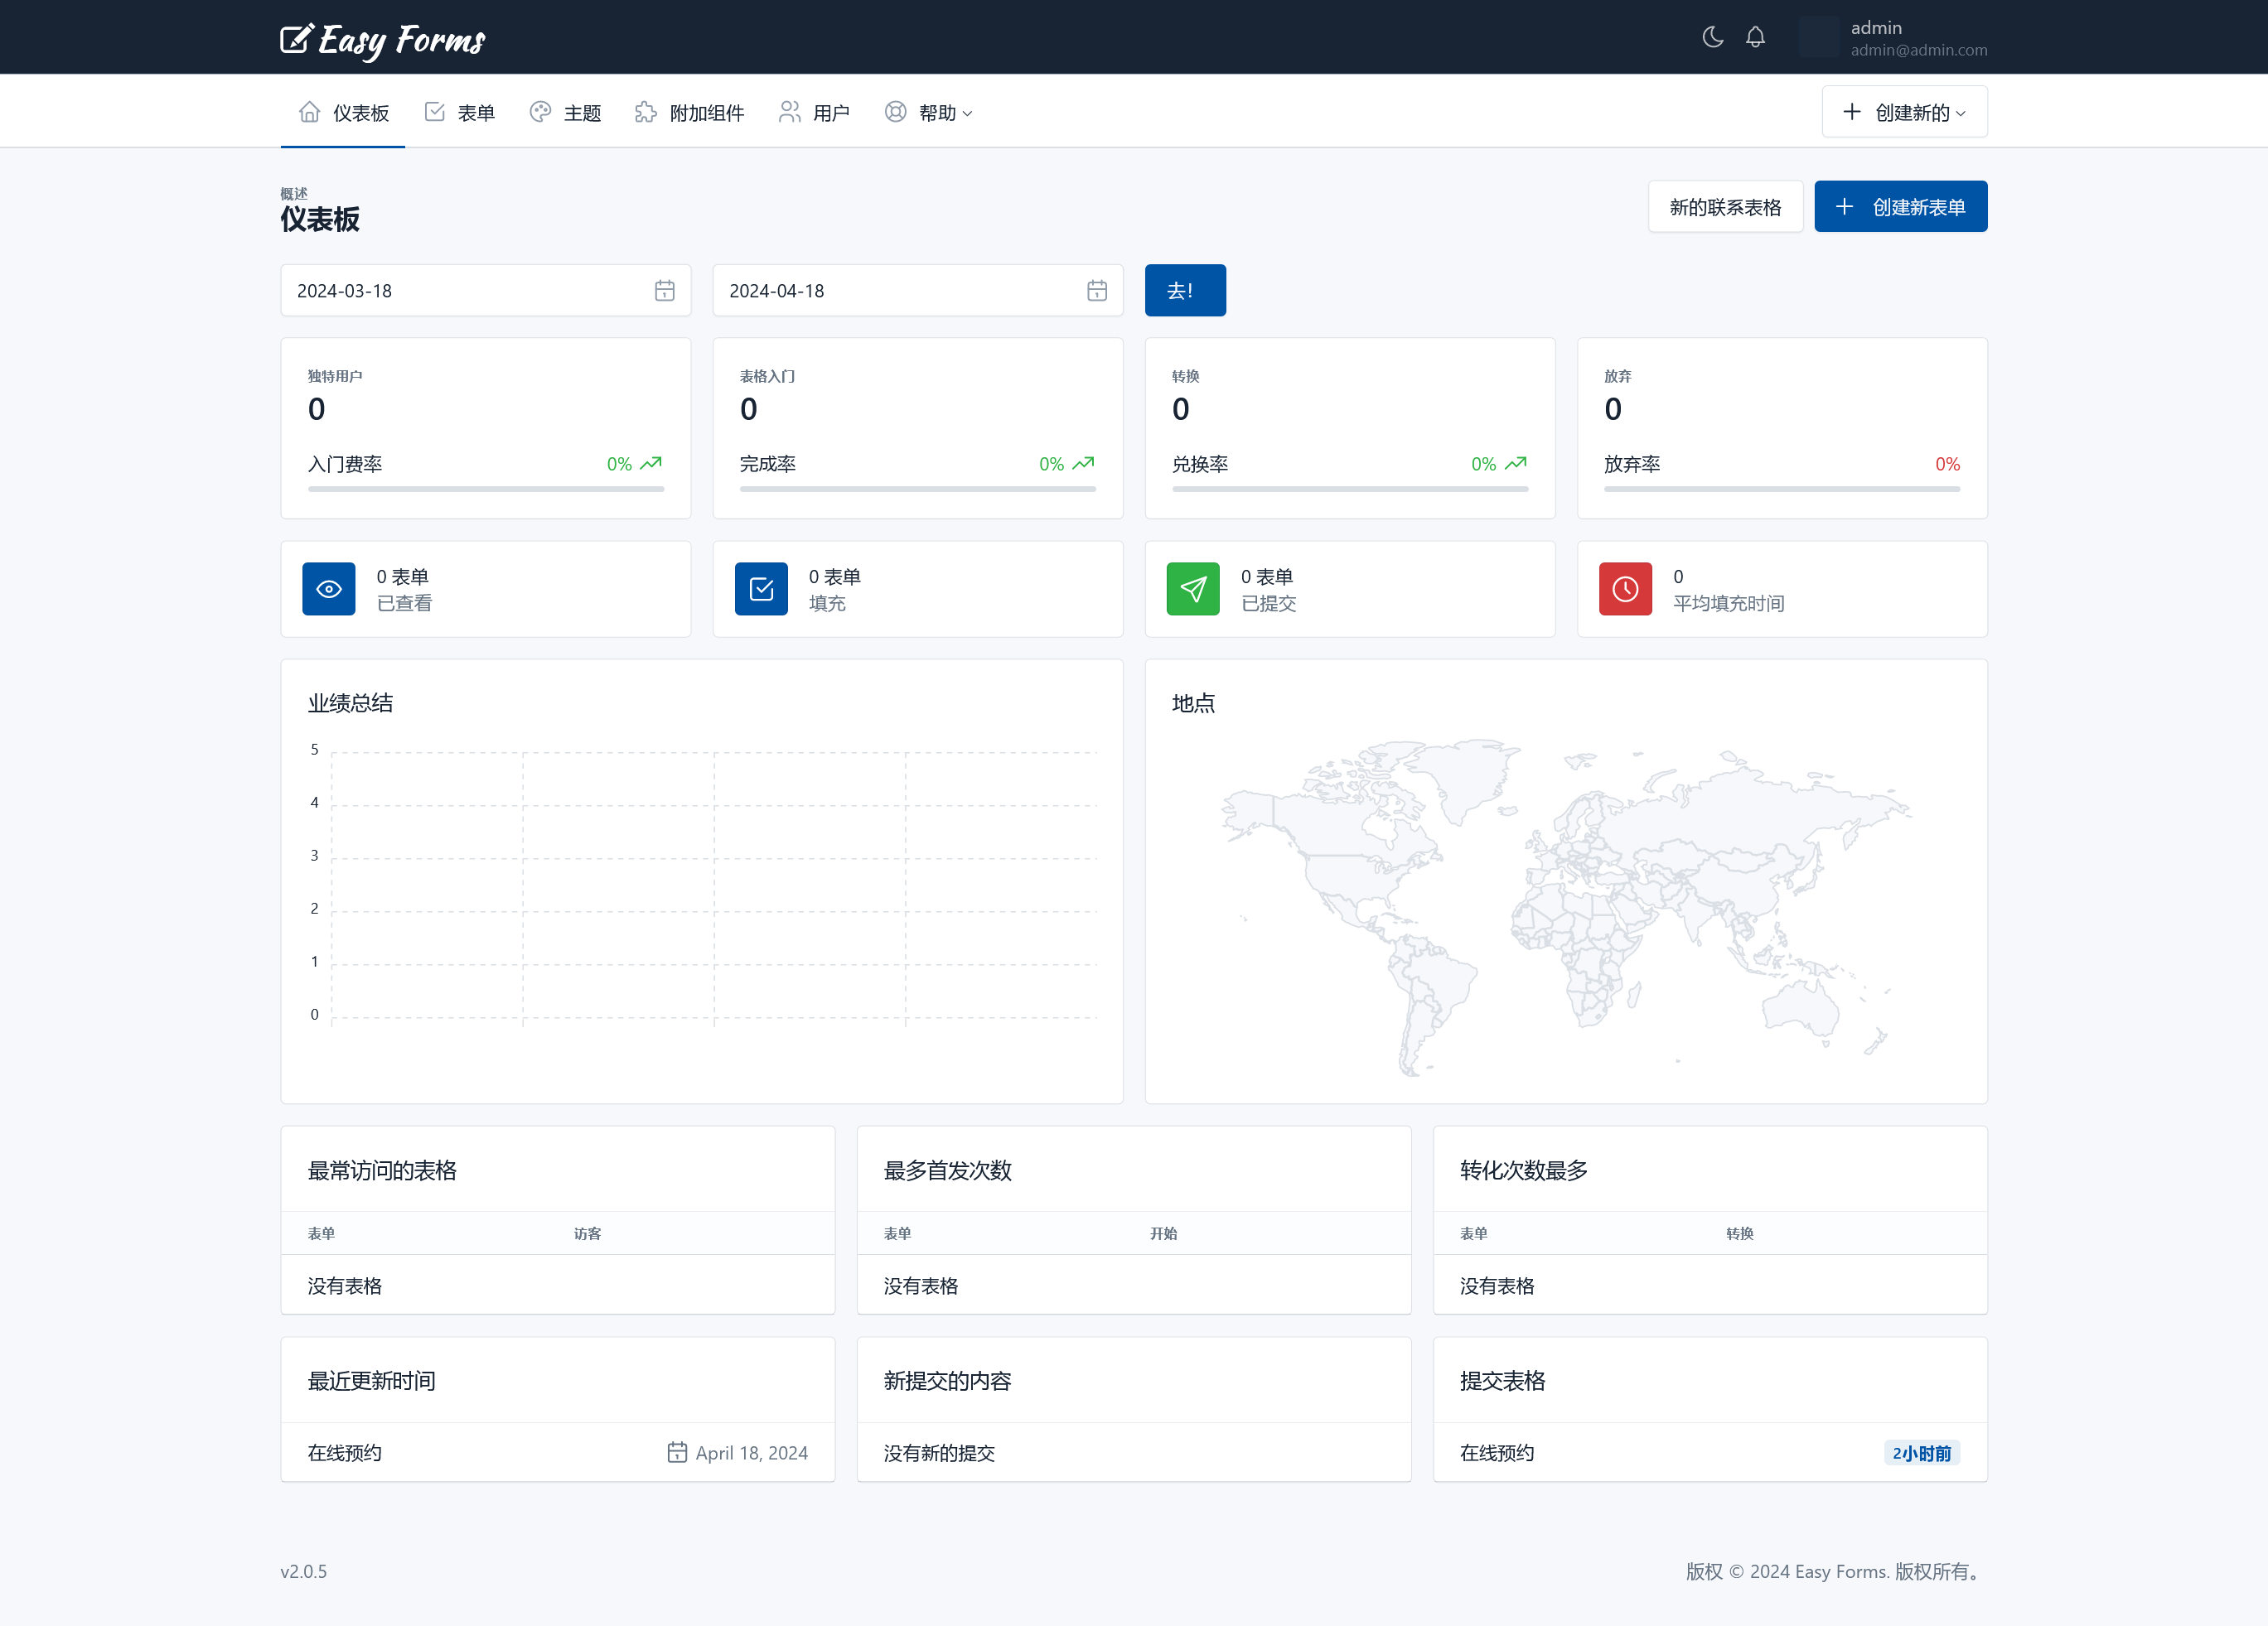The image size is (2268, 1626).
Task: Expand the 帮助 help dropdown menu
Action: 929,113
